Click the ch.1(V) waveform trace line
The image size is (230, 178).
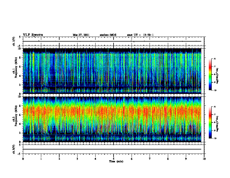(112, 41)
